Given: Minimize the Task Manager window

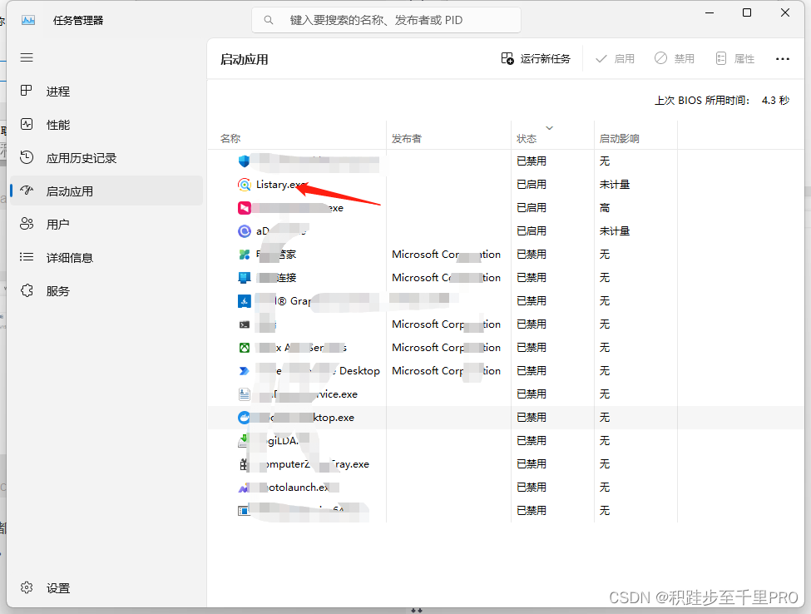Looking at the screenshot, I should click(710, 13).
